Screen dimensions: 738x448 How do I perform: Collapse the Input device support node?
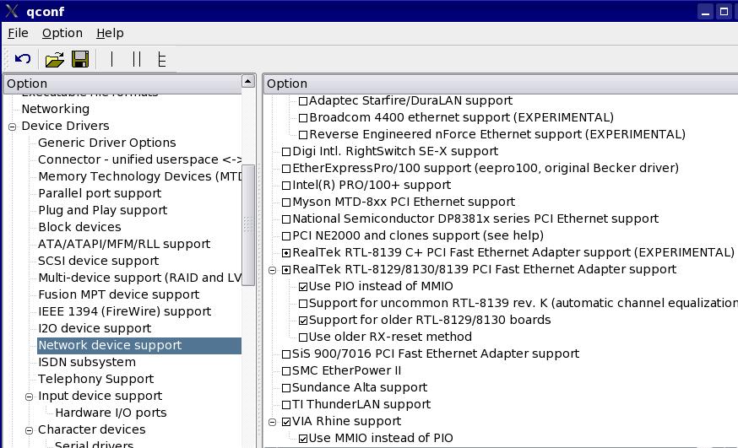pos(30,397)
